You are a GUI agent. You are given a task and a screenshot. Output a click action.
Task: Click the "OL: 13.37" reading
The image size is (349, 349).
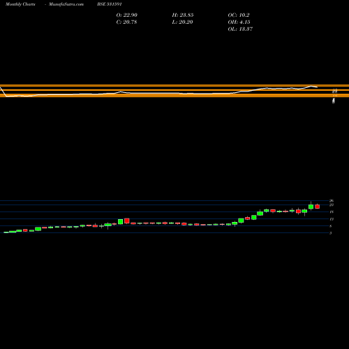coord(240,29)
